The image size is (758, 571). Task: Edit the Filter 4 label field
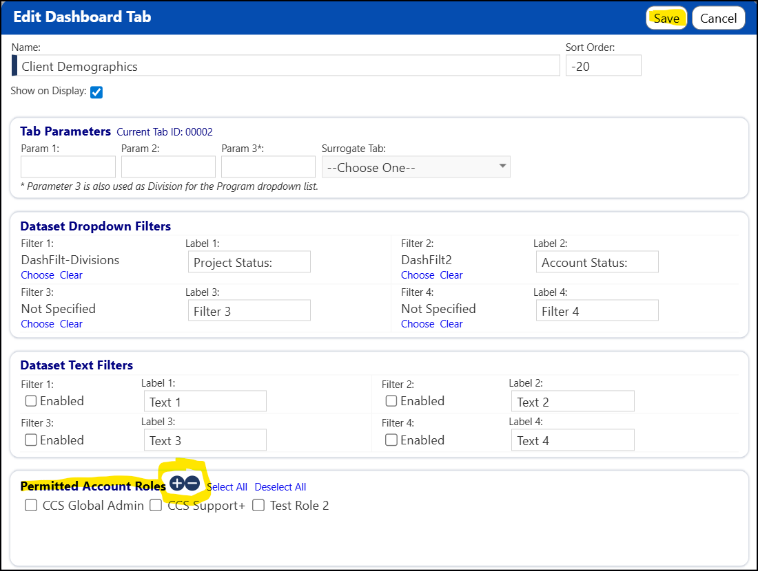tap(597, 311)
